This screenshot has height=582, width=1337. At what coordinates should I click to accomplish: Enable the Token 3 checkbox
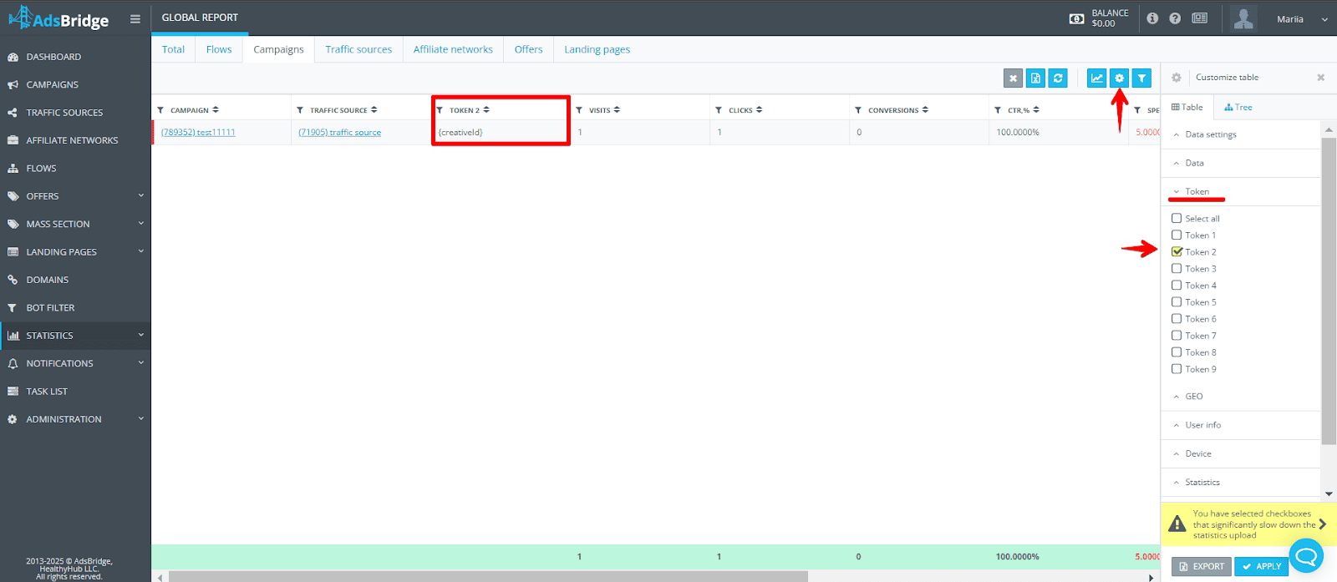tap(1177, 268)
